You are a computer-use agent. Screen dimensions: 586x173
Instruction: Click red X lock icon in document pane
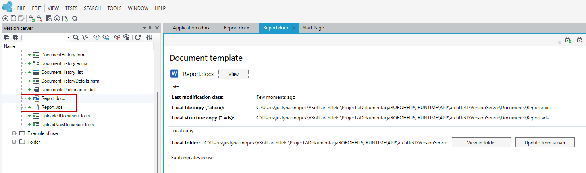pos(580,40)
